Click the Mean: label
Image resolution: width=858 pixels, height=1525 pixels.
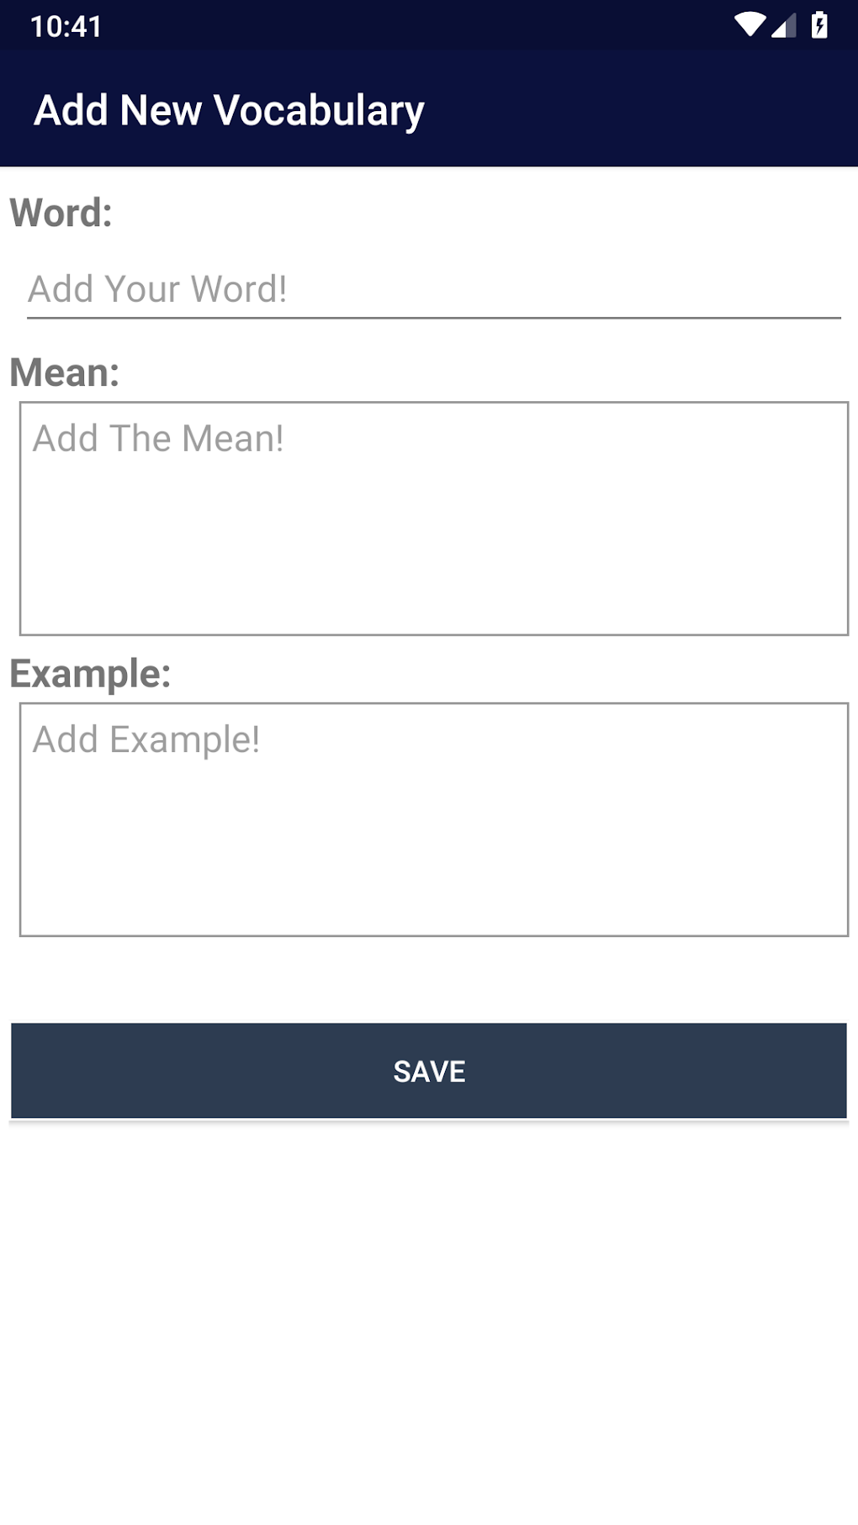click(x=65, y=372)
